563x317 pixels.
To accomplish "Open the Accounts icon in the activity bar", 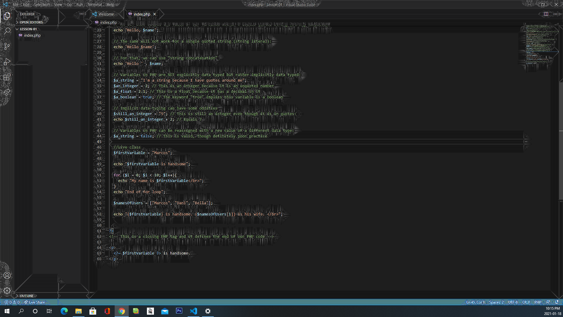I will (x=7, y=275).
